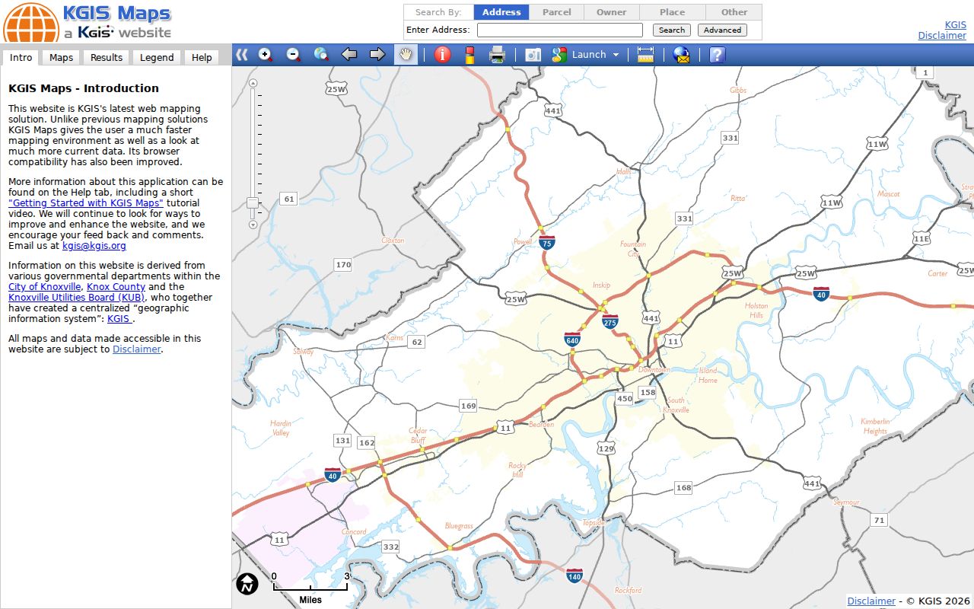The height and width of the screenshot is (609, 974).
Task: Open the Legend tab
Action: [157, 58]
